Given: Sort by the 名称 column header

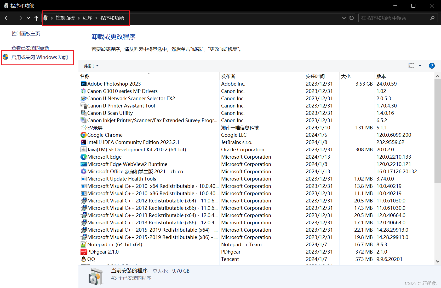Looking at the screenshot, I should [x=148, y=76].
